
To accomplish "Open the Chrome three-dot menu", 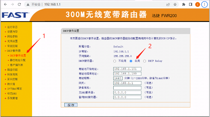I will [204, 5].
